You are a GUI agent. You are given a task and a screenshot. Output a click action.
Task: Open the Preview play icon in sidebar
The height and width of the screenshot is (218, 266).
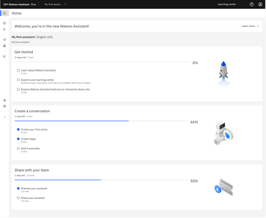point(4,29)
